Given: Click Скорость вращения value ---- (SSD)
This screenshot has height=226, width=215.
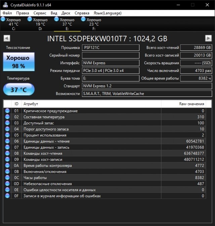Looking at the screenshot, I should 196,63.
